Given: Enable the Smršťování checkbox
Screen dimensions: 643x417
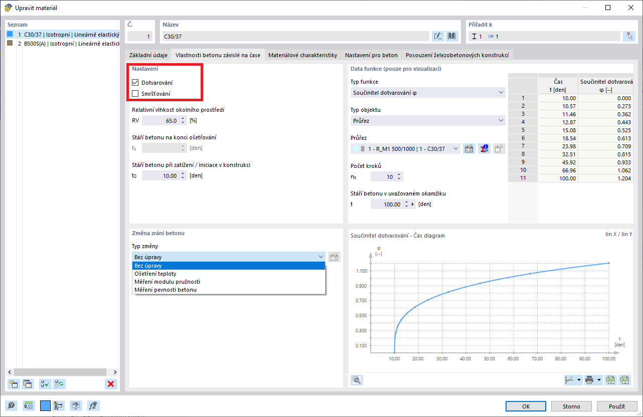Looking at the screenshot, I should (135, 93).
